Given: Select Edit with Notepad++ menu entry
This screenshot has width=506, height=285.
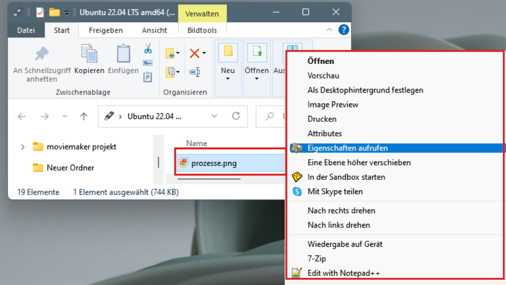Looking at the screenshot, I should coord(343,273).
